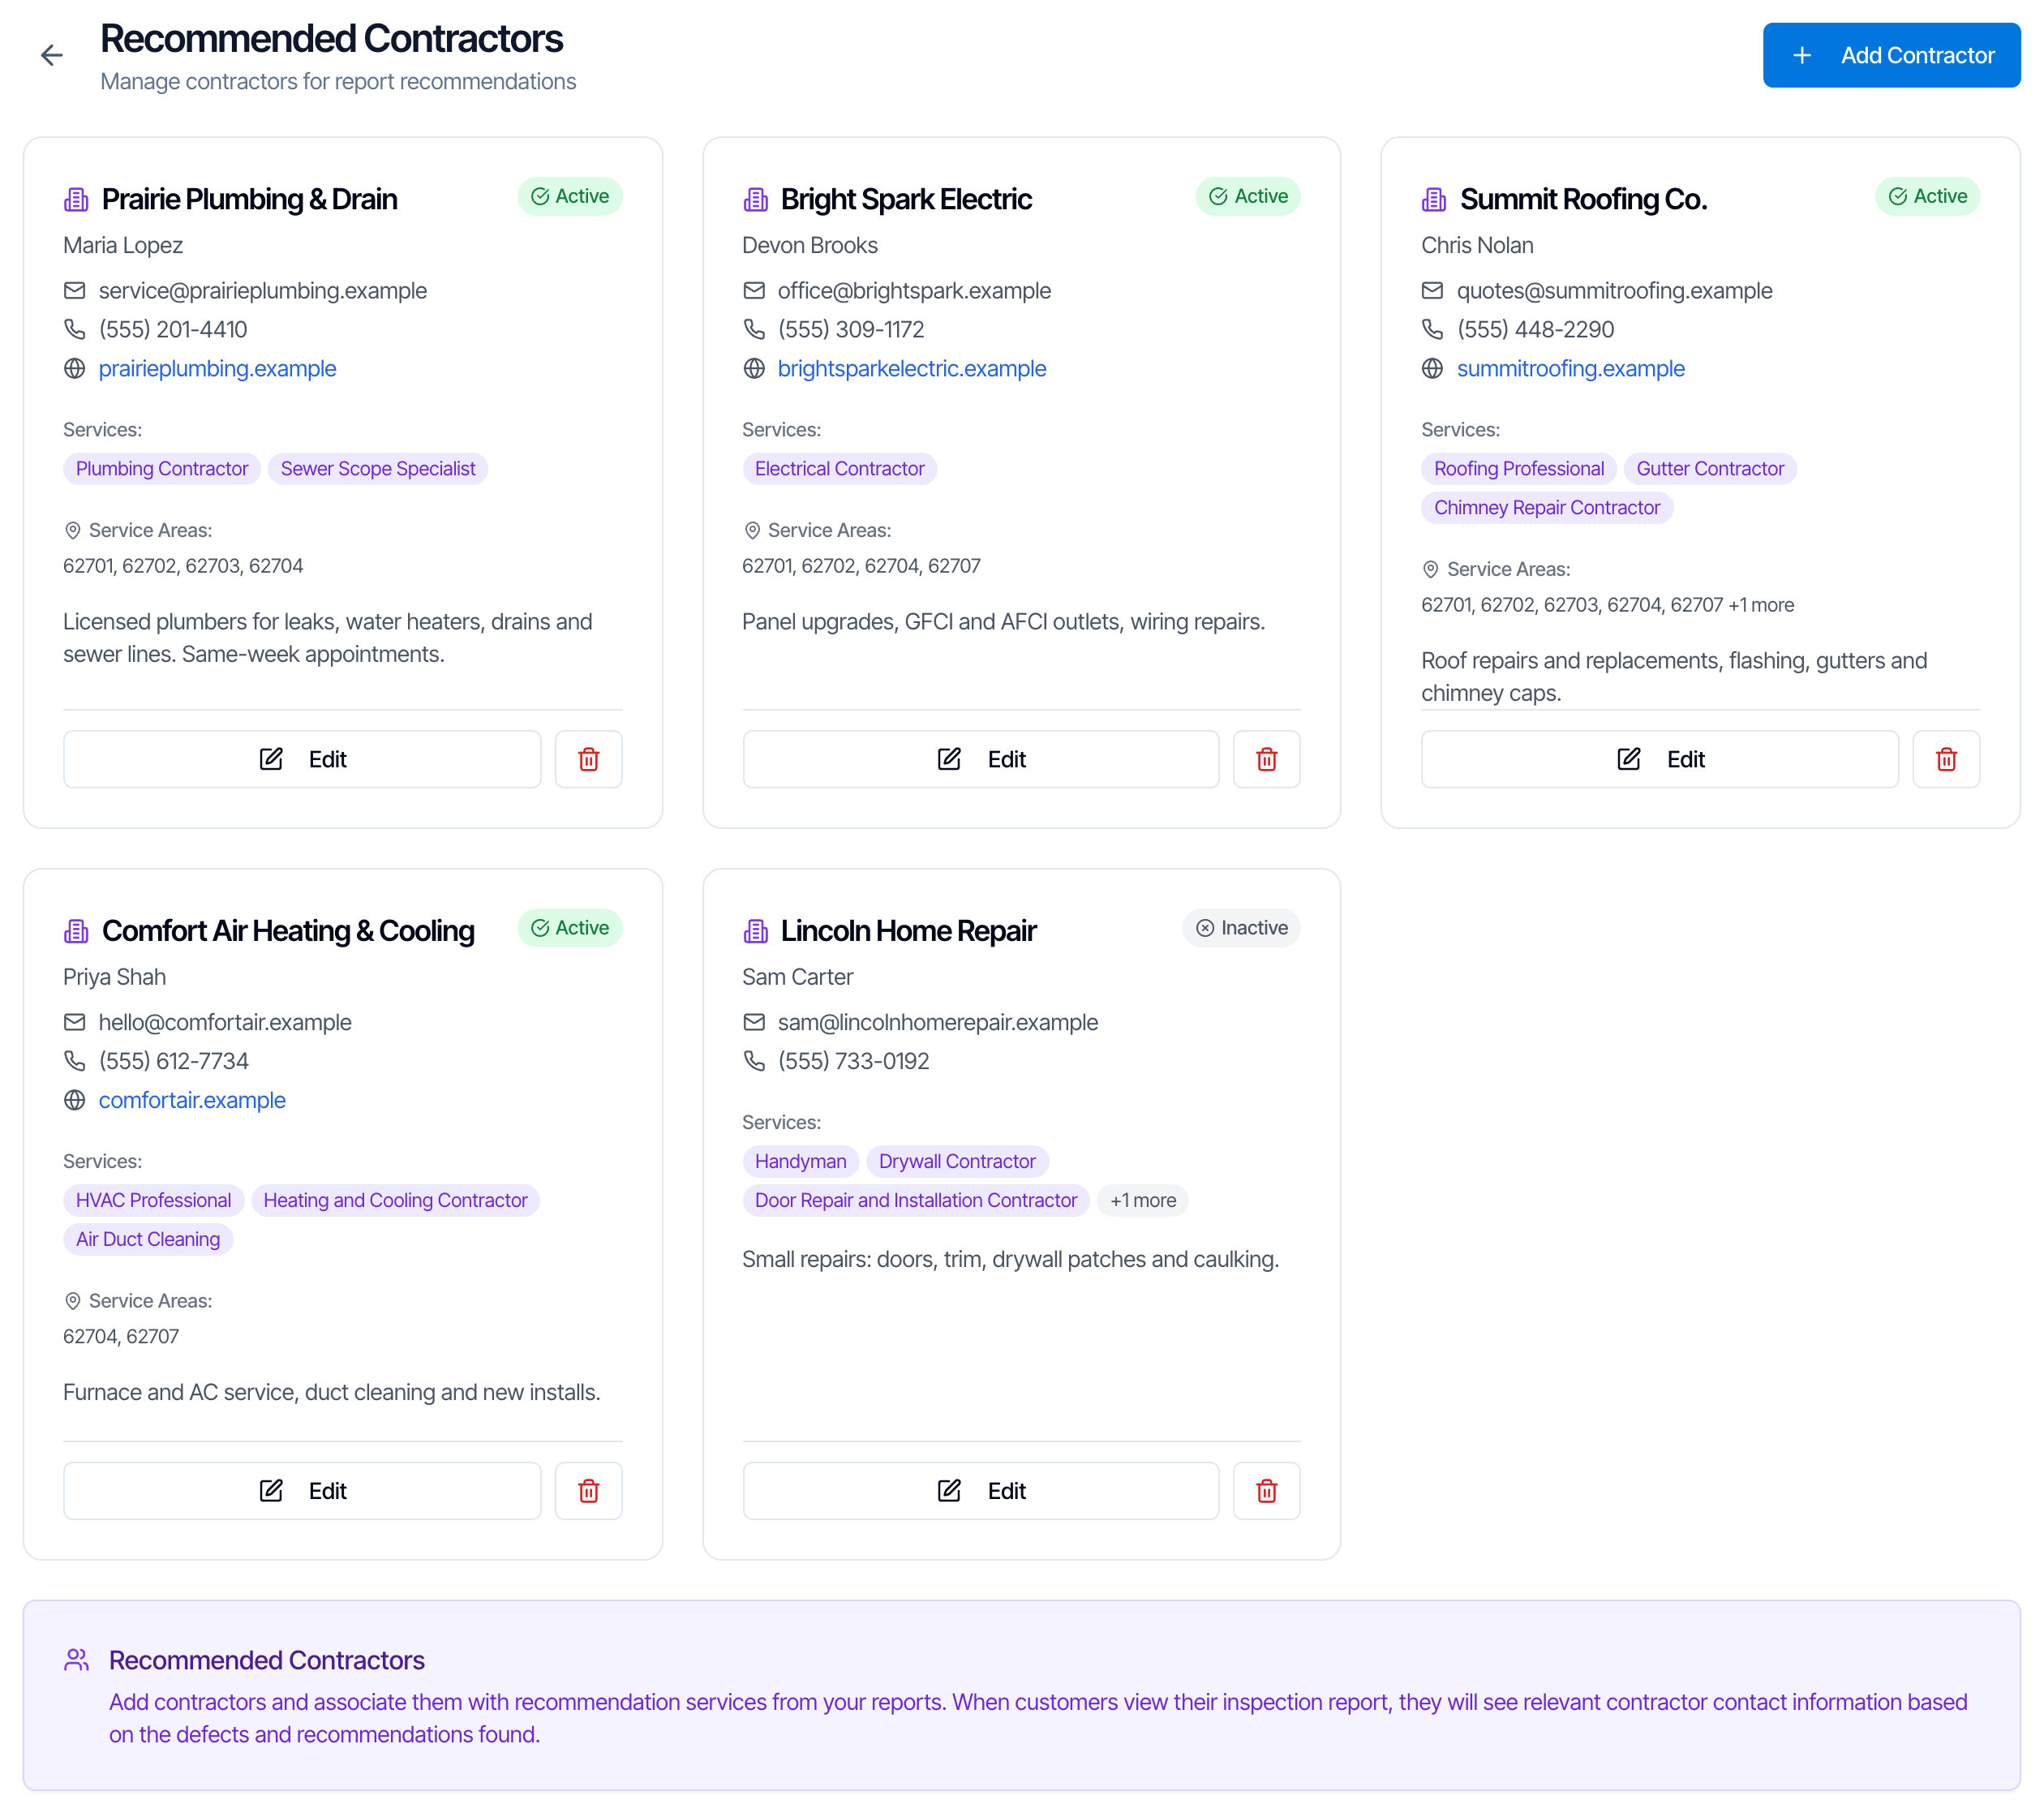Click the location pin icon on Bright Spark card

[x=752, y=530]
